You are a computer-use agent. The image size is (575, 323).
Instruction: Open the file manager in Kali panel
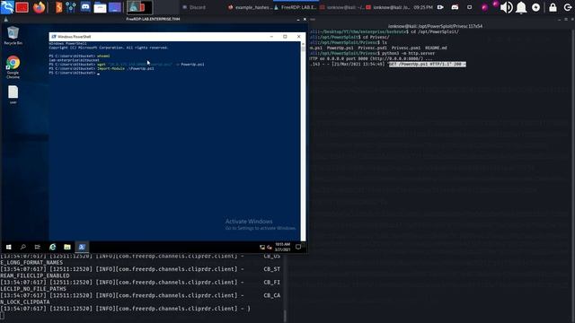(100, 7)
